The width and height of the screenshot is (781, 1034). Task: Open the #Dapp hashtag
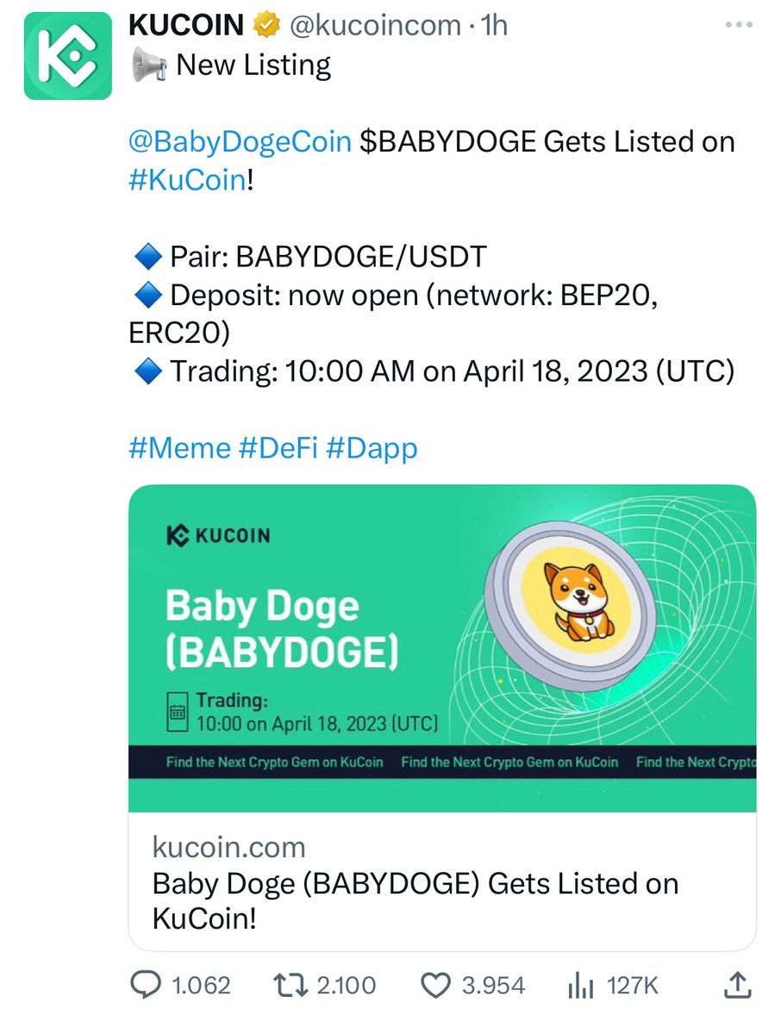(372, 448)
